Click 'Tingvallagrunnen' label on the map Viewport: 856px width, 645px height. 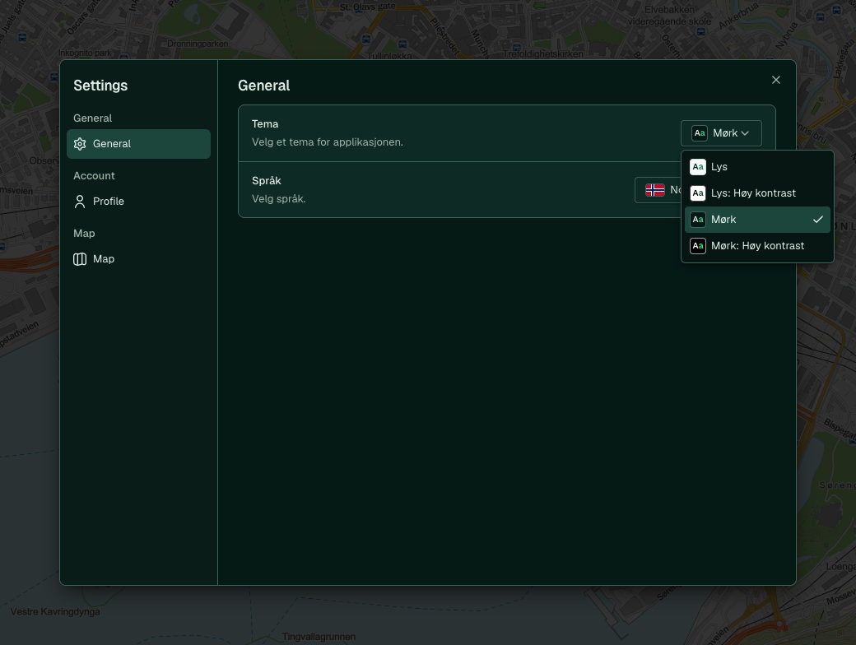pyautogui.click(x=319, y=636)
